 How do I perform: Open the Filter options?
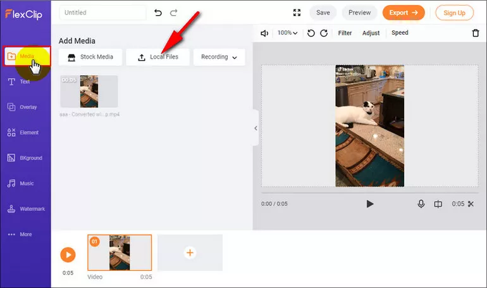coord(345,33)
